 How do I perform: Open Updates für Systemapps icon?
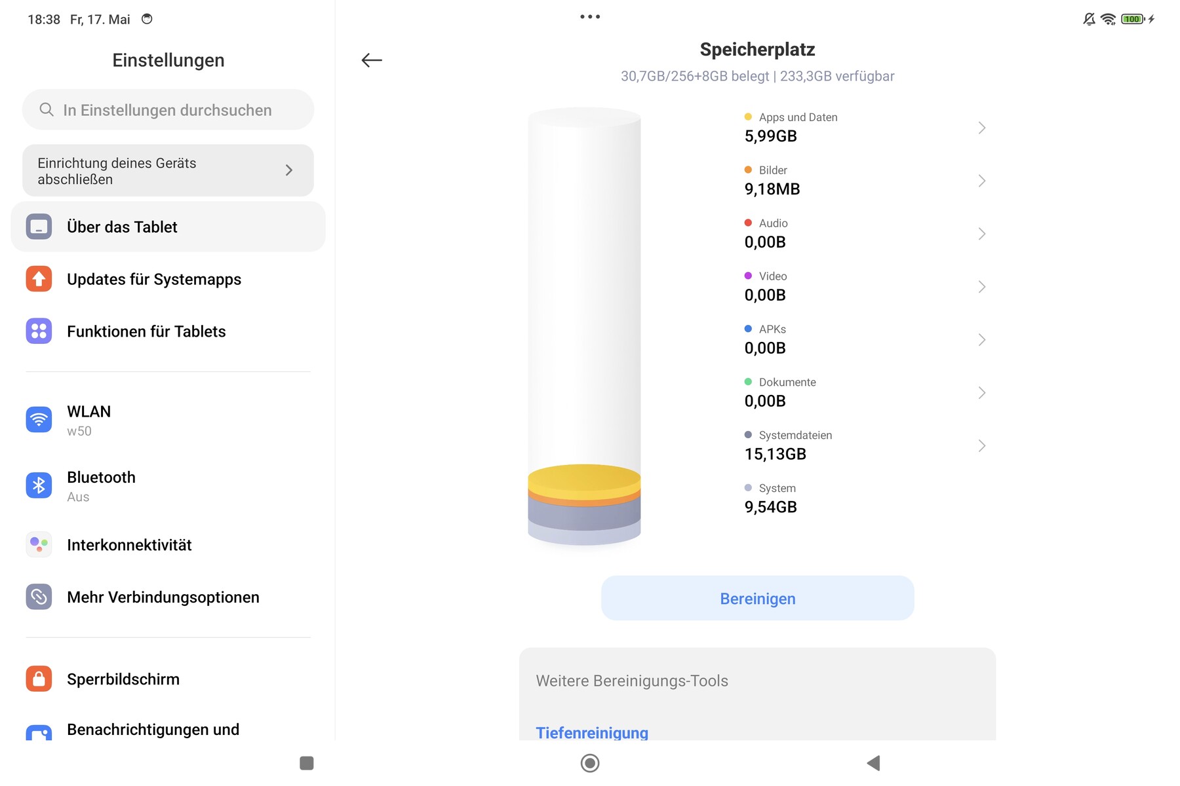coord(39,279)
